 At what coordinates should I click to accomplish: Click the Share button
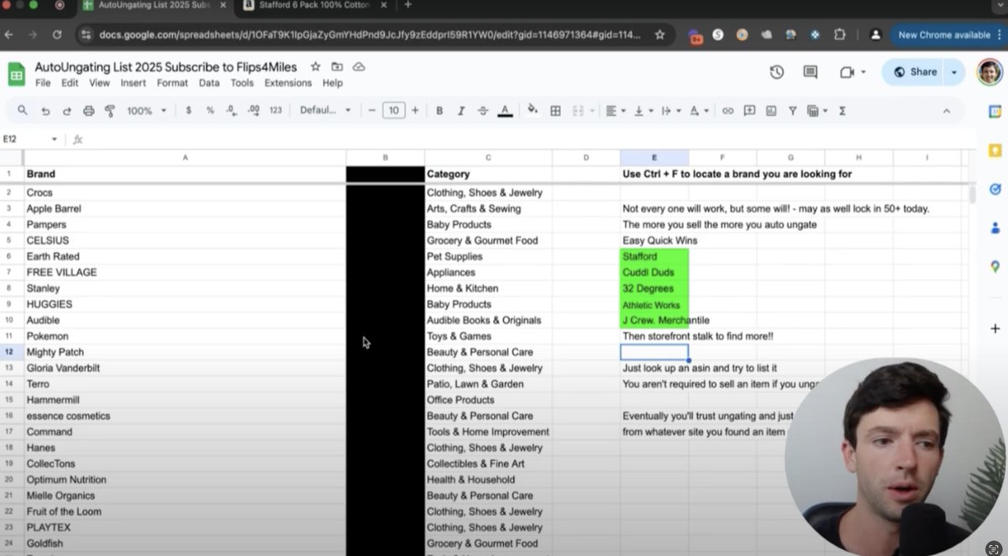914,72
